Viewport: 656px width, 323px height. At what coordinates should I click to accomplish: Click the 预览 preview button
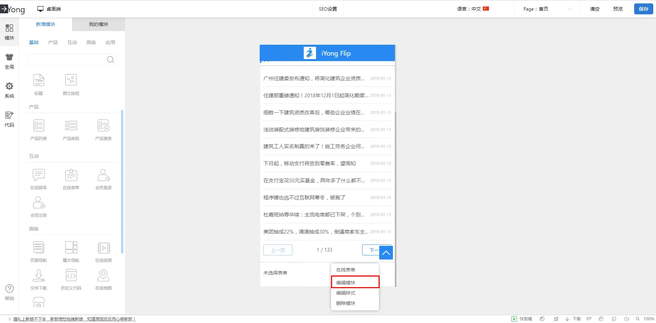tap(618, 9)
